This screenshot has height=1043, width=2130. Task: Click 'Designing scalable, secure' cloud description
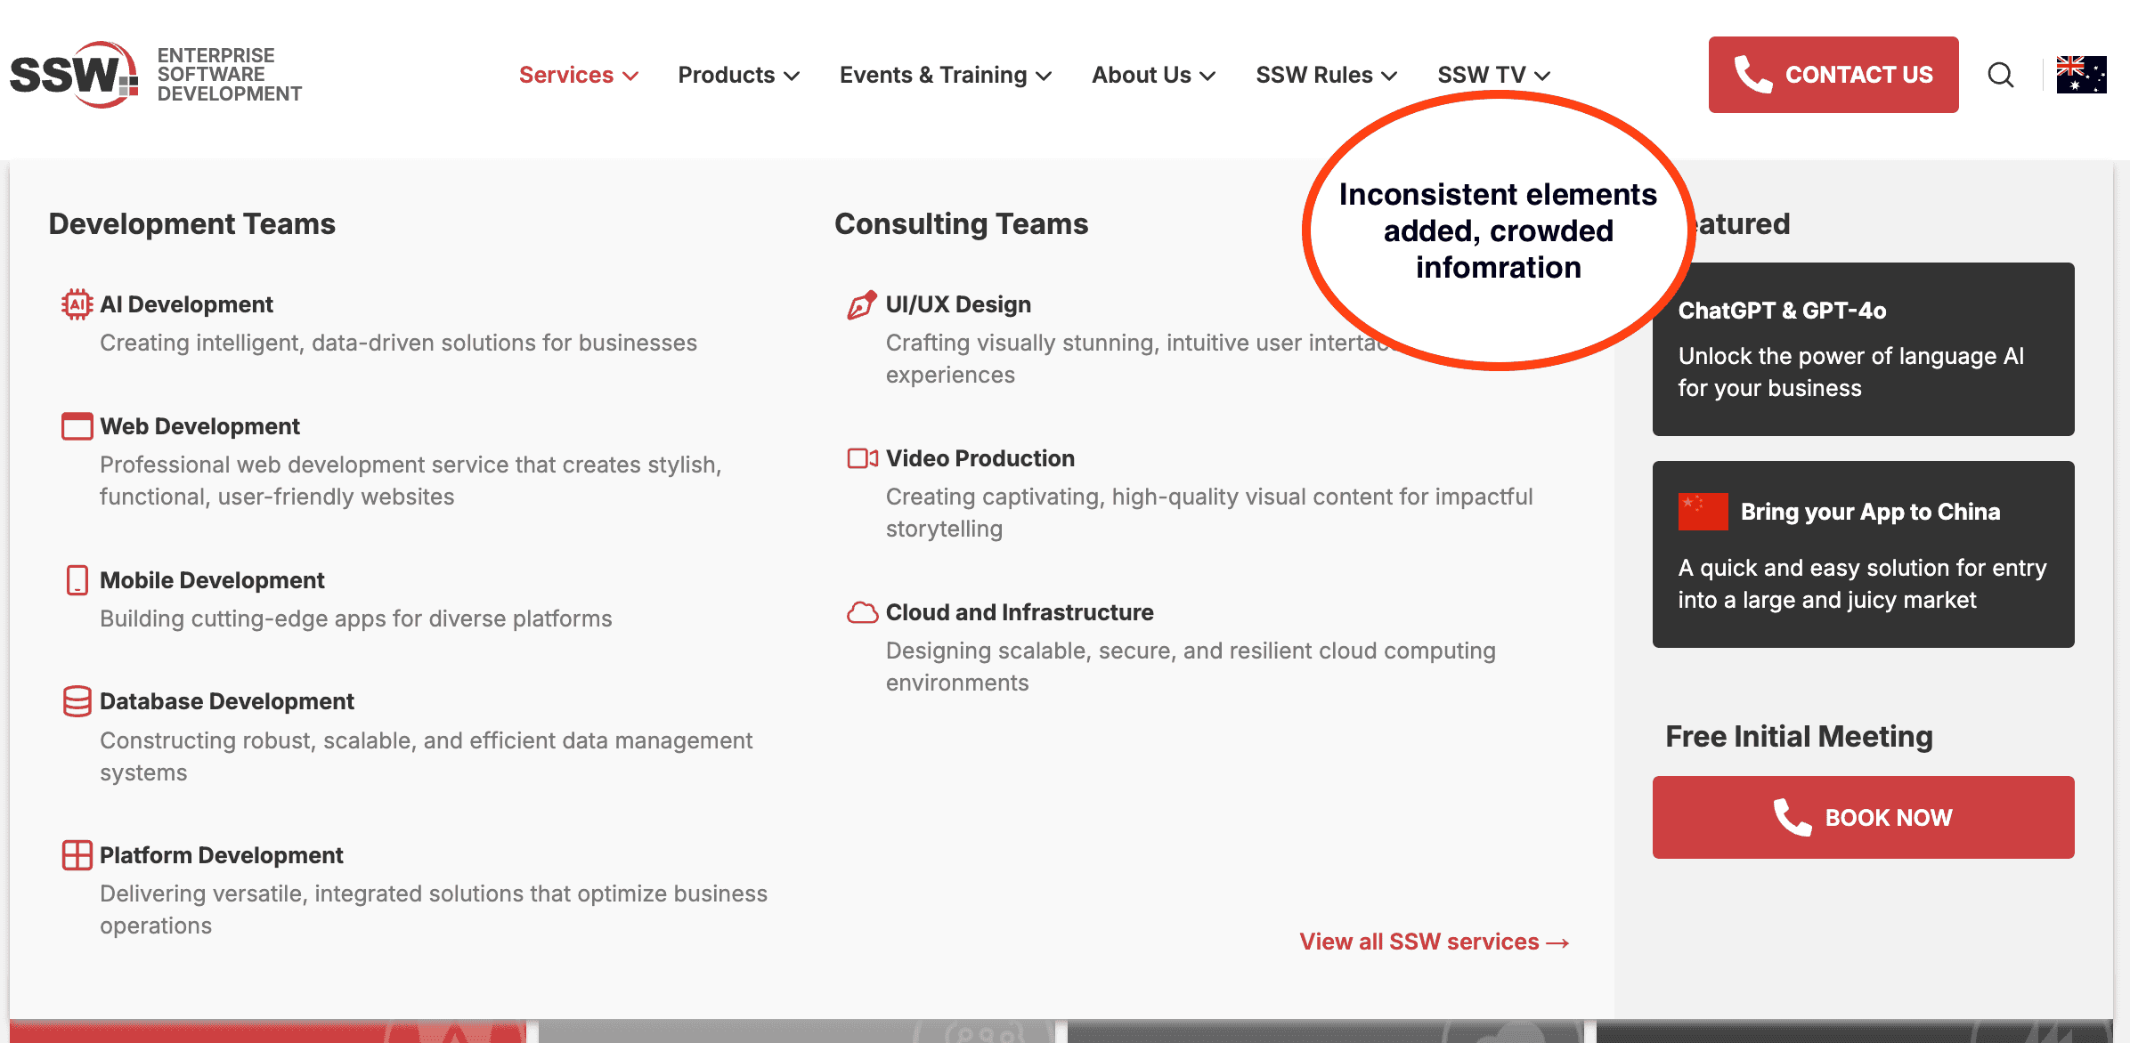[1191, 667]
